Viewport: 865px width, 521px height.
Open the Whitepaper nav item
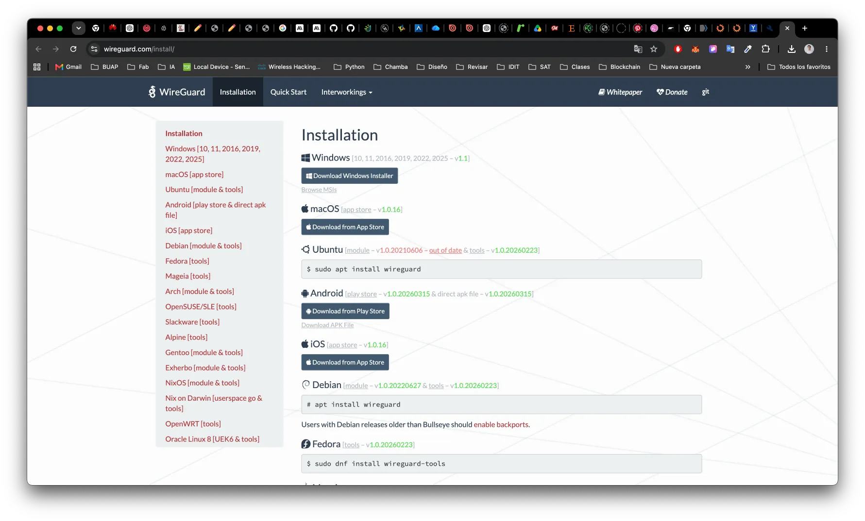tap(620, 92)
